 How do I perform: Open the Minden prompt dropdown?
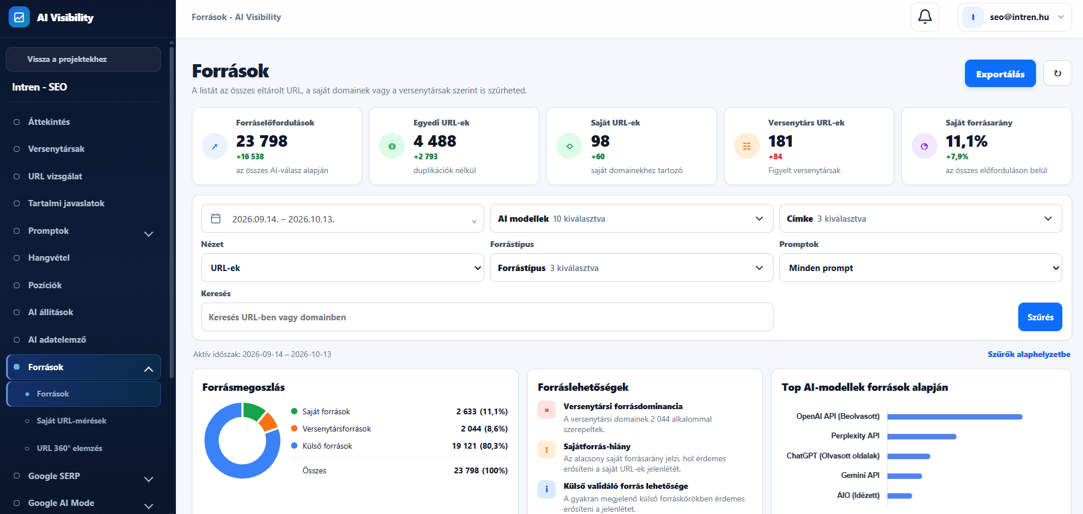coord(920,268)
